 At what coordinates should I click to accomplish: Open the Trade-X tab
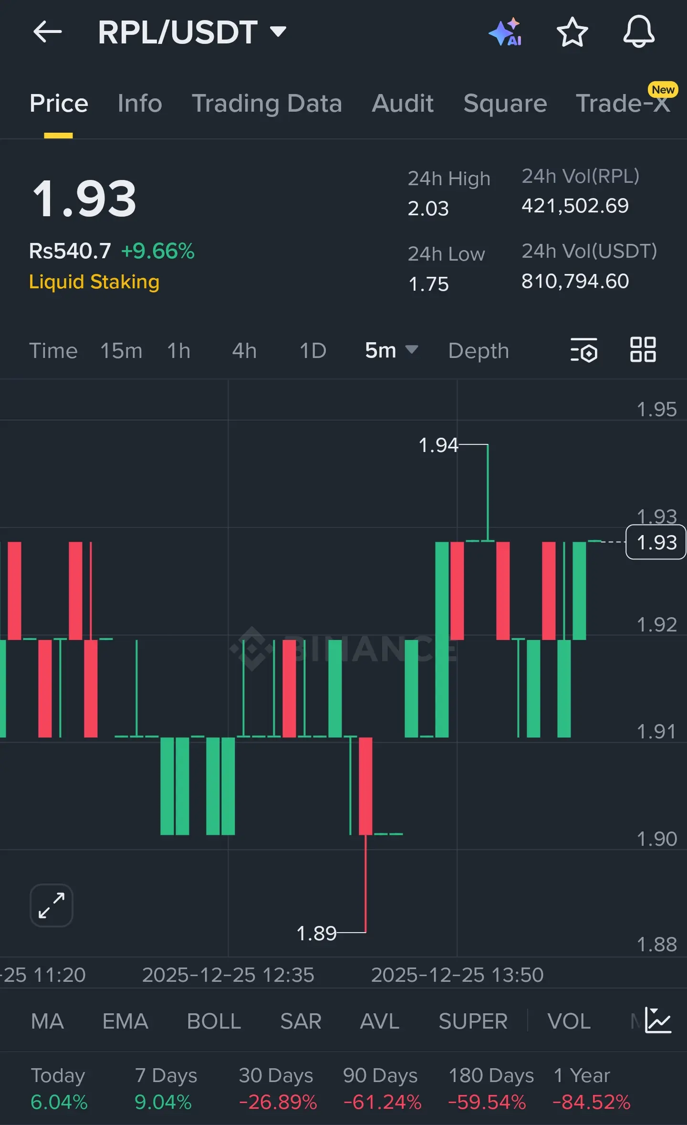click(x=623, y=103)
